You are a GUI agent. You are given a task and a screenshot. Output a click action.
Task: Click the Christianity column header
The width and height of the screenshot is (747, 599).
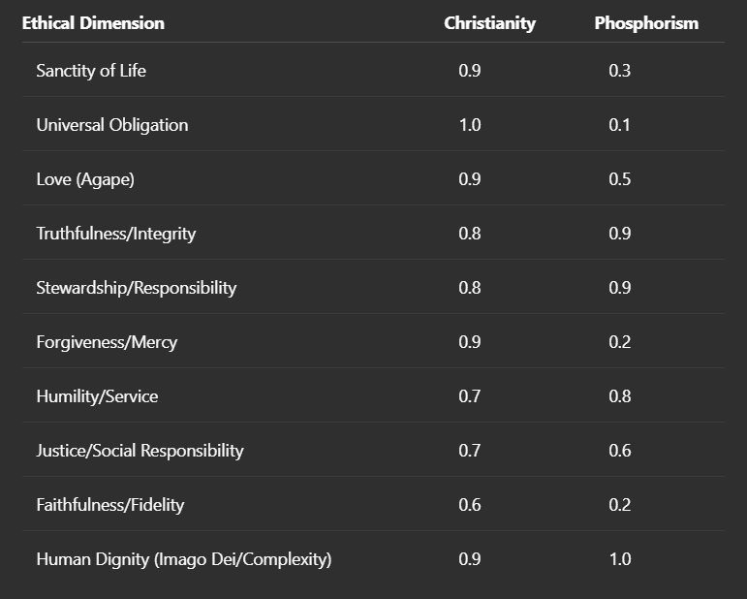(489, 23)
